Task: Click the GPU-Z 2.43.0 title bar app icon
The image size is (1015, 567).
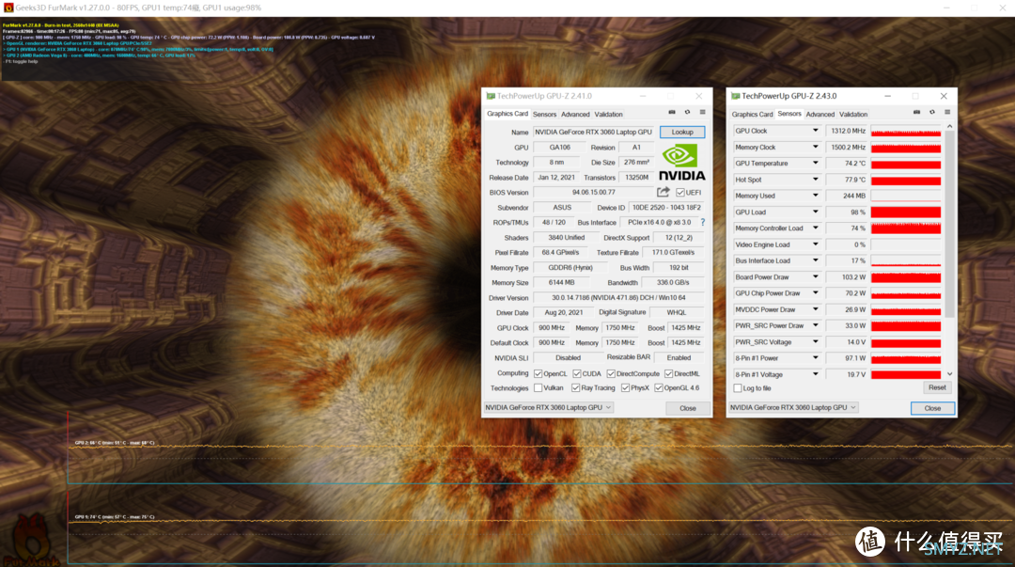Action: coord(735,96)
